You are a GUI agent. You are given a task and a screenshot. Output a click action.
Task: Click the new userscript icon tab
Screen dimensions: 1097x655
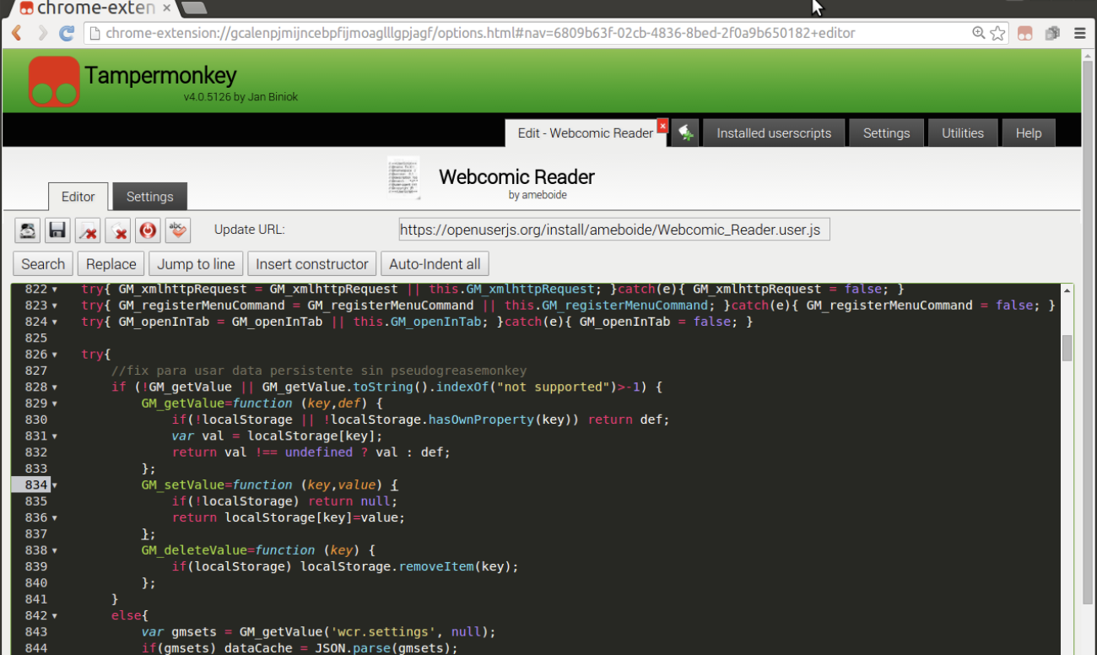coord(685,133)
